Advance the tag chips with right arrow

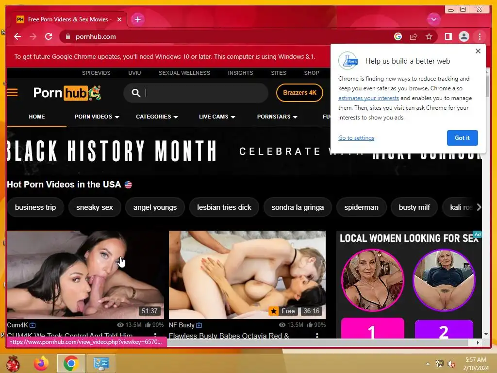pyautogui.click(x=479, y=207)
